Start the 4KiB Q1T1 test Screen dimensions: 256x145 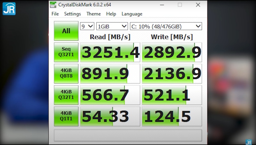coord(66,117)
